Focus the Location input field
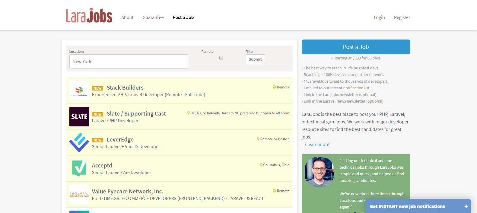 click(129, 61)
